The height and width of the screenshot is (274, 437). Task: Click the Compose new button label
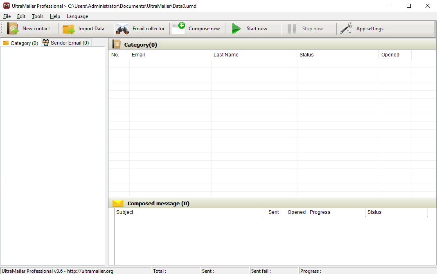(204, 28)
